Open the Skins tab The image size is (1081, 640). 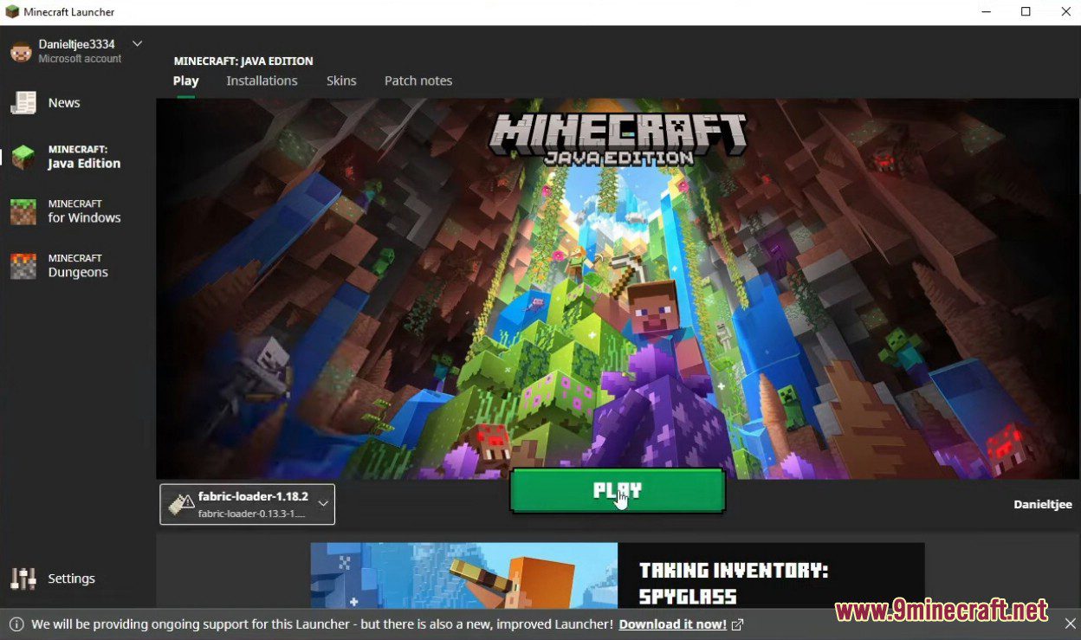pos(341,81)
